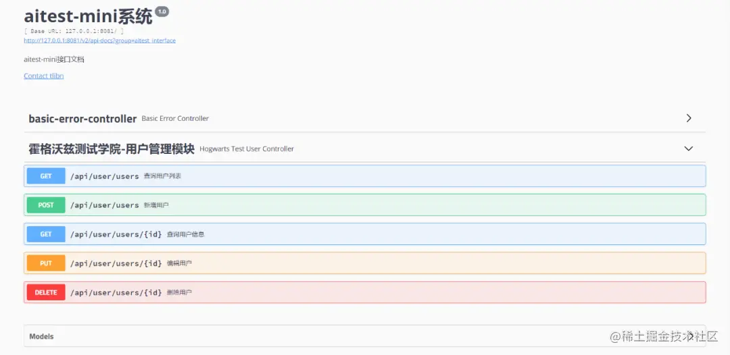730x355 pixels.
Task: Expand the basic-error-controller chevron arrow
Action: click(x=689, y=118)
